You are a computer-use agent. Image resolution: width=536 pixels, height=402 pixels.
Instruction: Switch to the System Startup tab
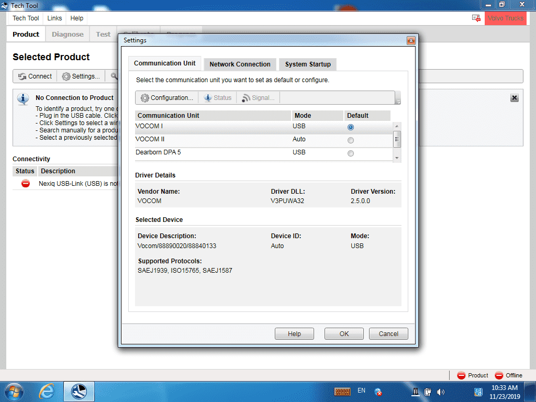pos(308,64)
